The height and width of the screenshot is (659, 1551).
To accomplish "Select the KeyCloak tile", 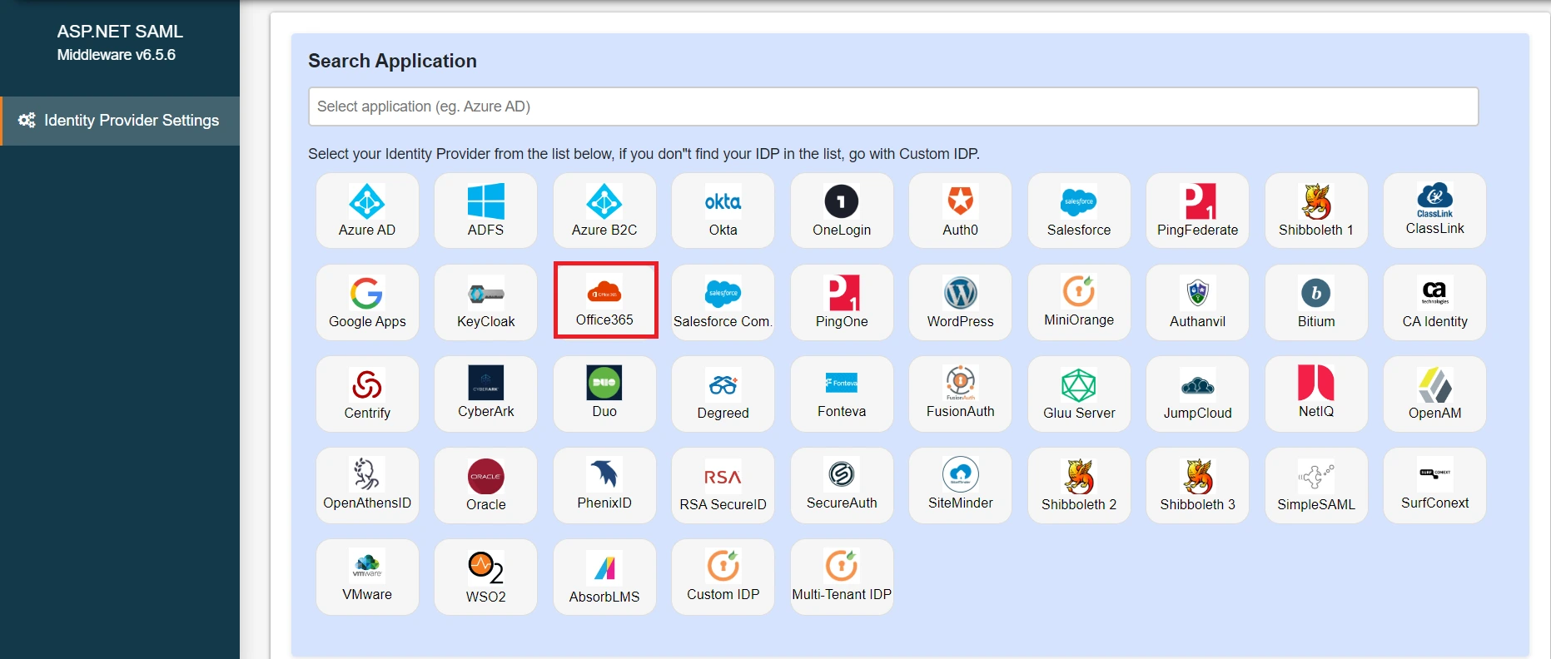I will [x=485, y=302].
